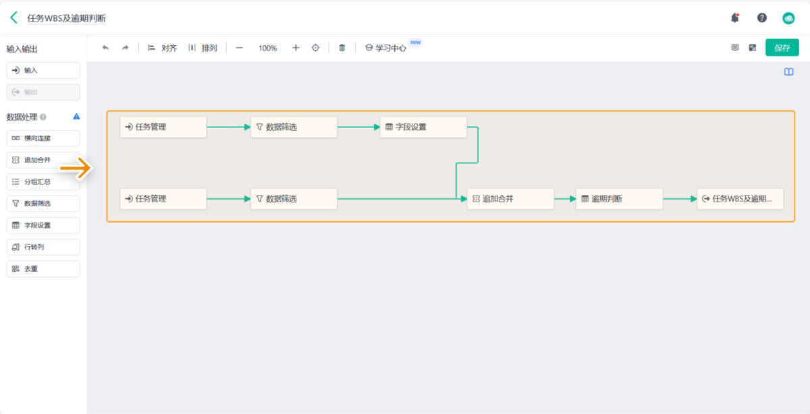The width and height of the screenshot is (810, 414).
Task: Select the lower 数据筛选 canvas node
Action: click(x=294, y=199)
